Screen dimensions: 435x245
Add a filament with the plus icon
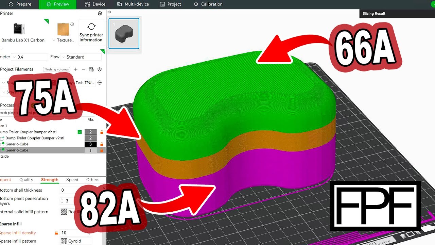click(76, 69)
